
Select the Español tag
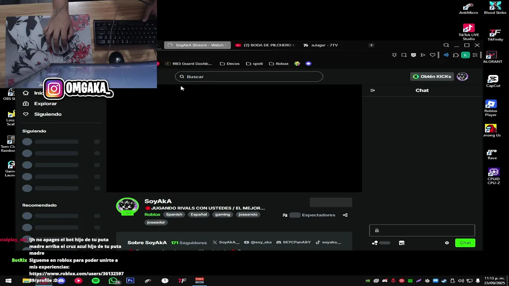(x=199, y=214)
